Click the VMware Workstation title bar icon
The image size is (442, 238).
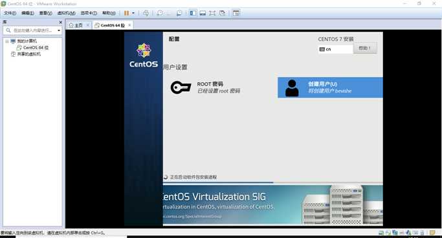point(3,4)
